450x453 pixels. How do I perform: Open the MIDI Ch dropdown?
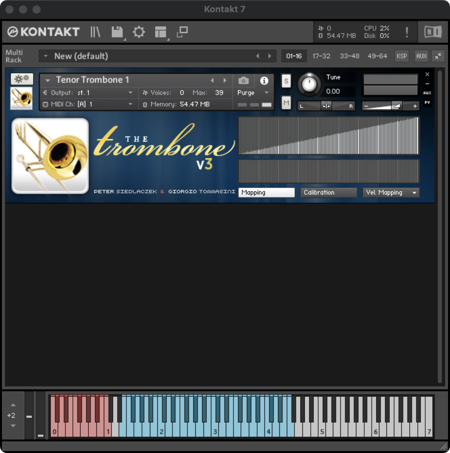pyautogui.click(x=130, y=104)
